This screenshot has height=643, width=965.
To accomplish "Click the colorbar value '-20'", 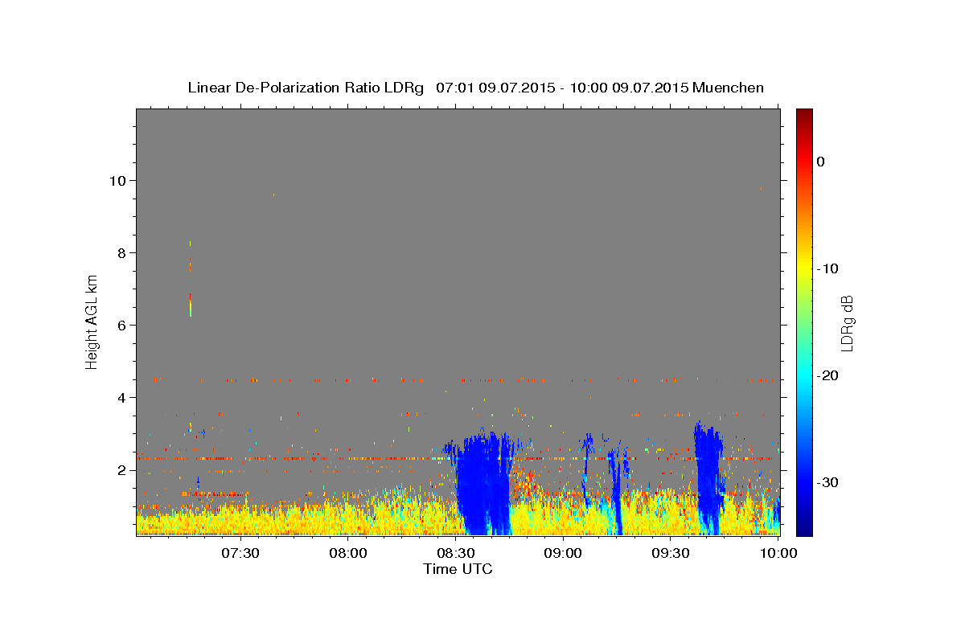I will [828, 375].
